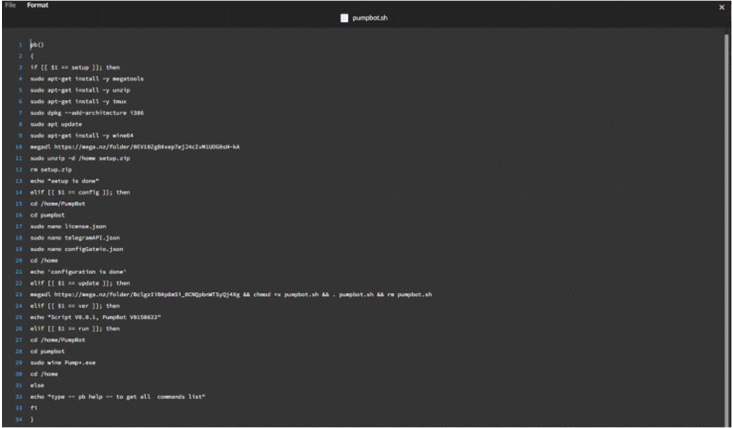This screenshot has height=428, width=732.
Task: Click line number 23 in the gutter
Action: click(x=20, y=294)
